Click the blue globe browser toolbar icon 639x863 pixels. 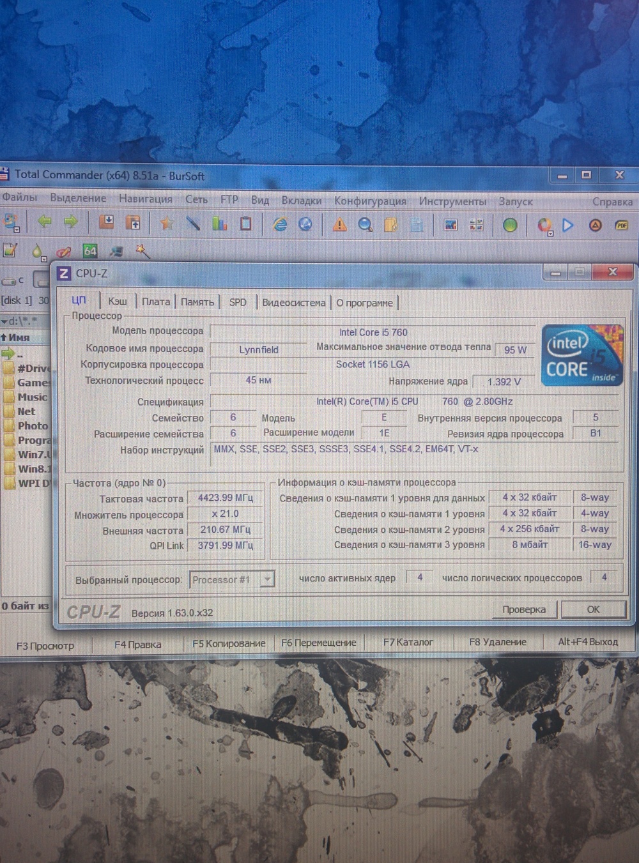click(x=305, y=224)
